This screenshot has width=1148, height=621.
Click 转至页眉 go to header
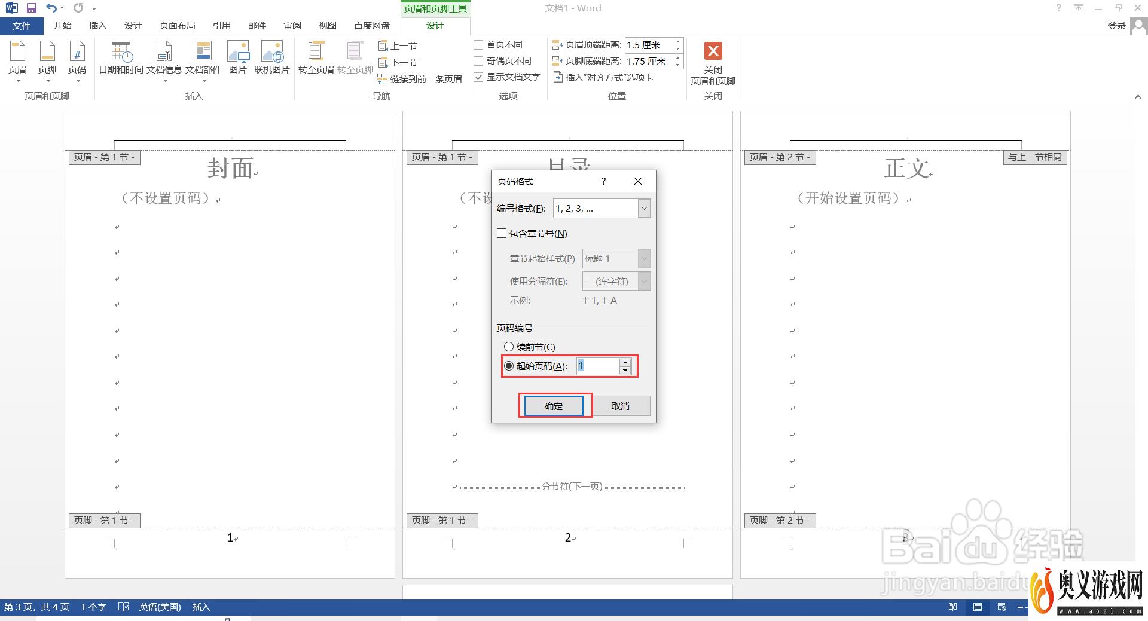click(316, 59)
